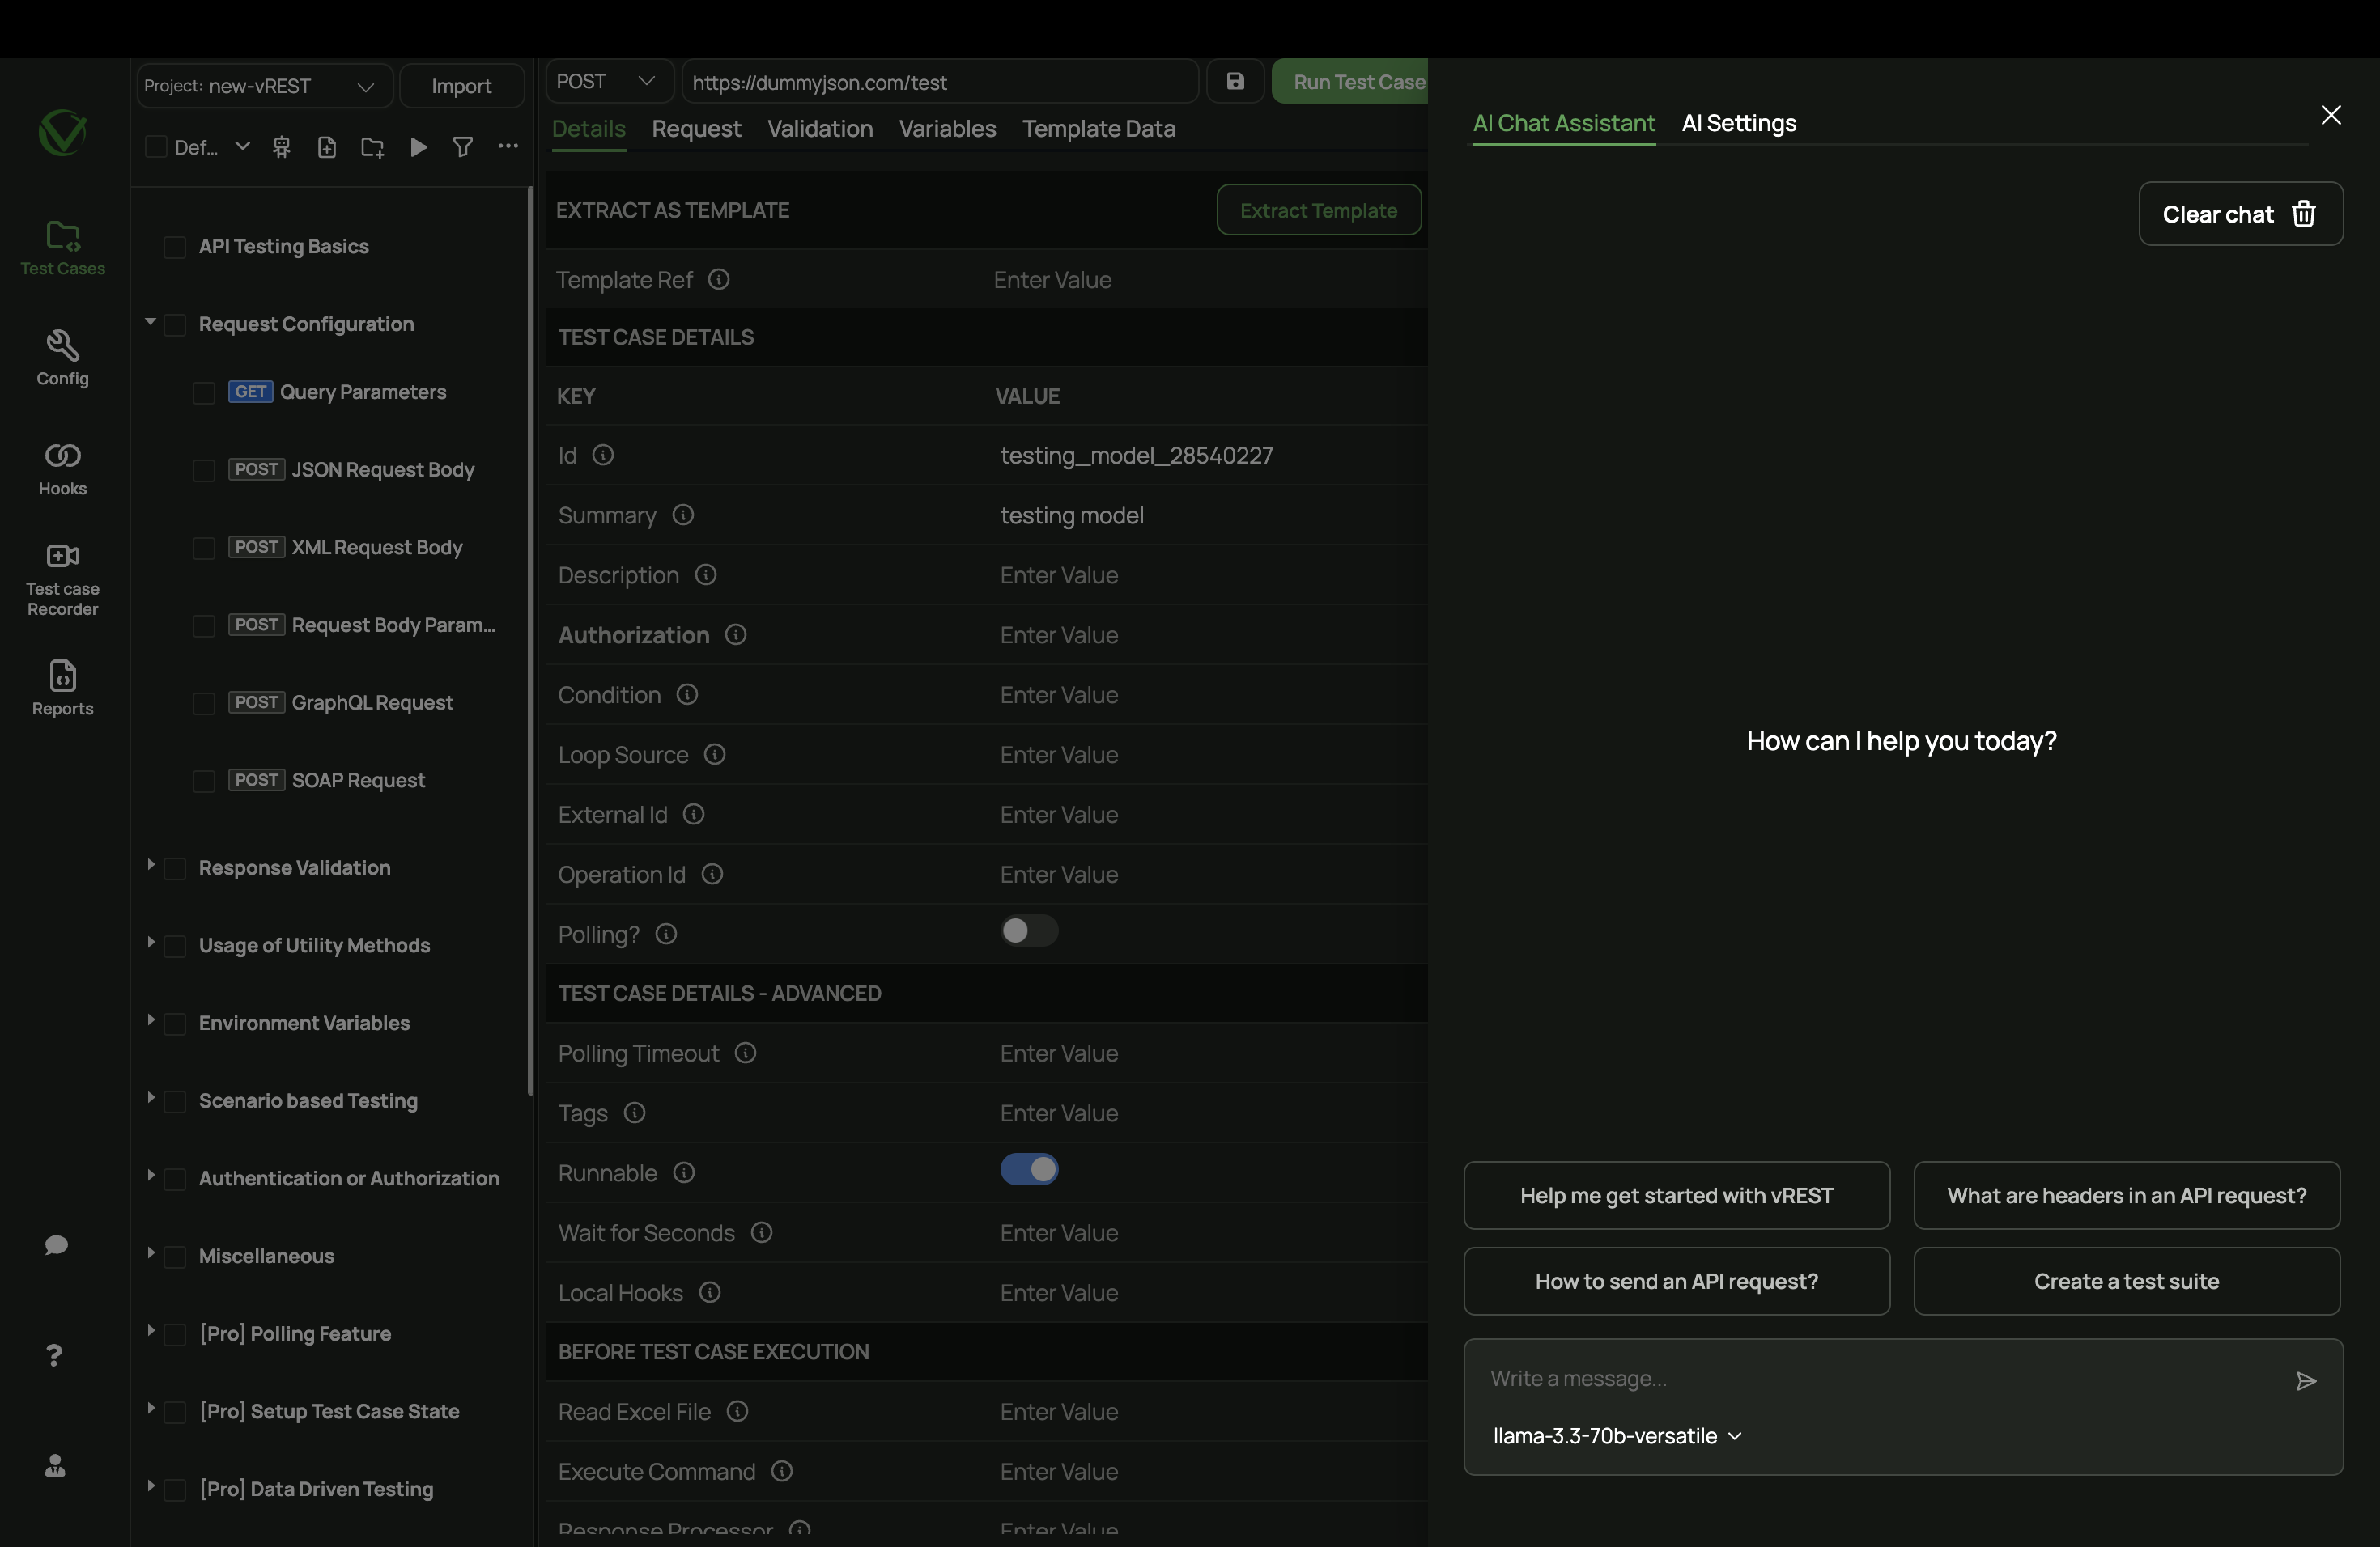Switch to the Template Data tab
This screenshot has height=1547, width=2380.
(x=1098, y=129)
